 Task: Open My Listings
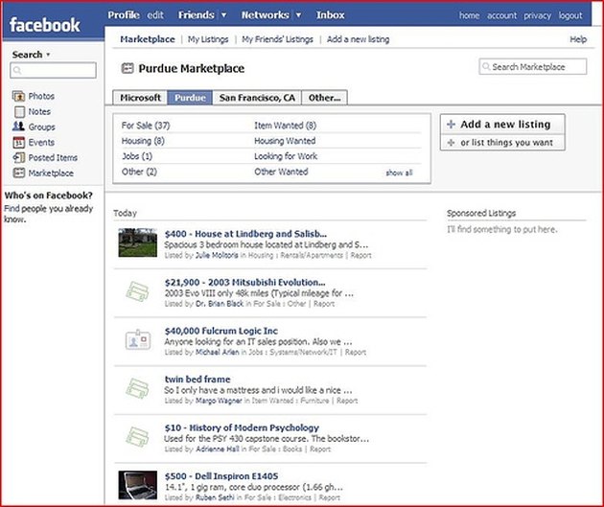pyautogui.click(x=208, y=39)
